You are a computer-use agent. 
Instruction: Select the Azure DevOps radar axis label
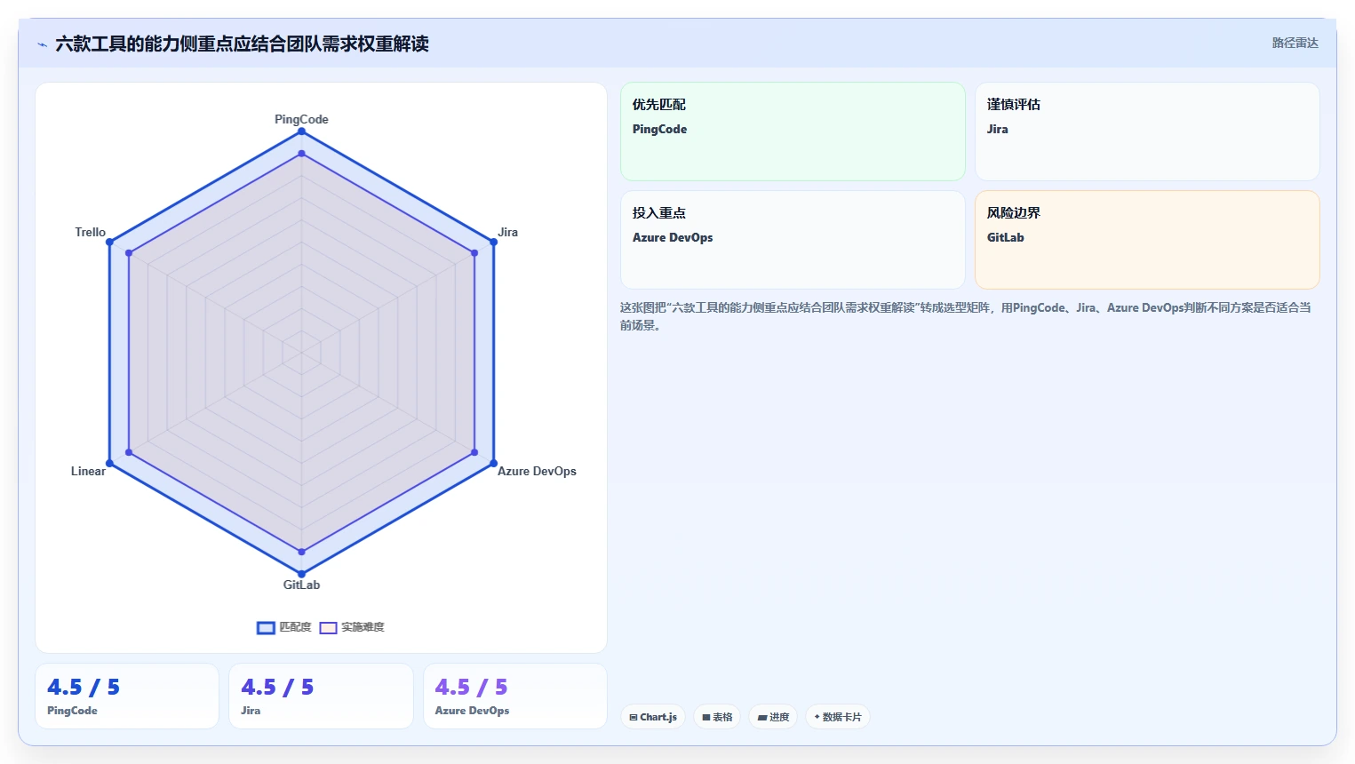point(537,471)
